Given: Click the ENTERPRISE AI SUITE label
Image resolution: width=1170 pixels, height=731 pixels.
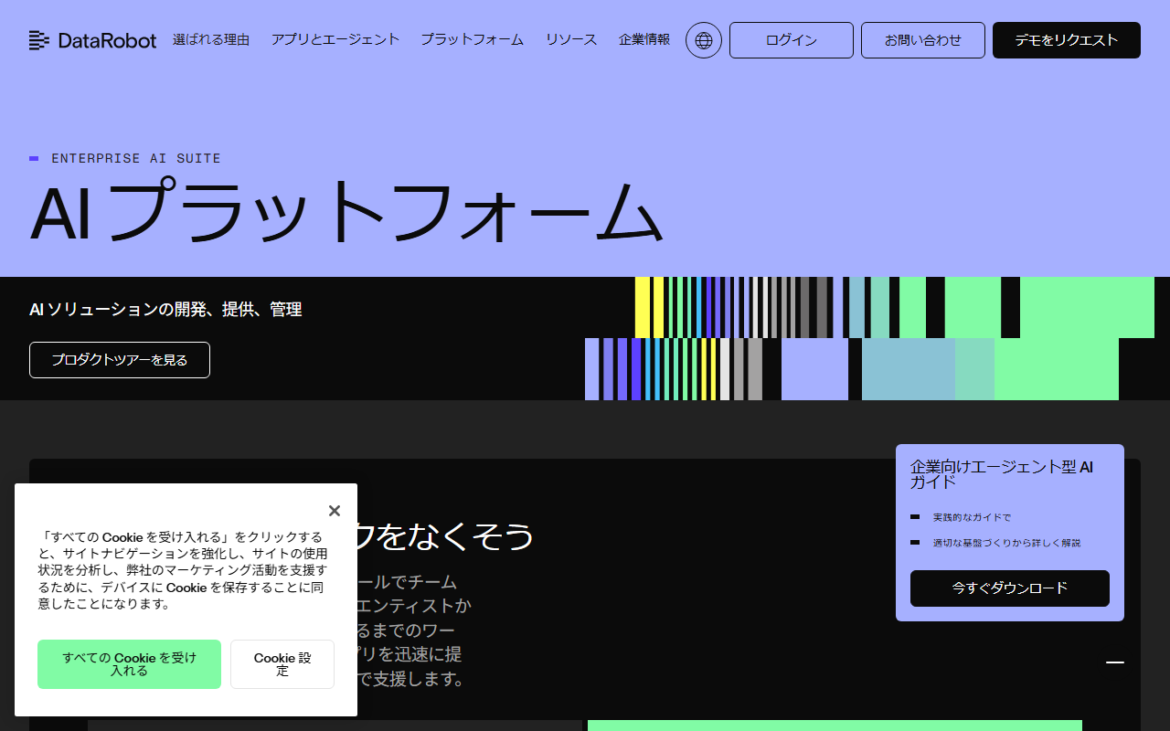Looking at the screenshot, I should point(135,158).
